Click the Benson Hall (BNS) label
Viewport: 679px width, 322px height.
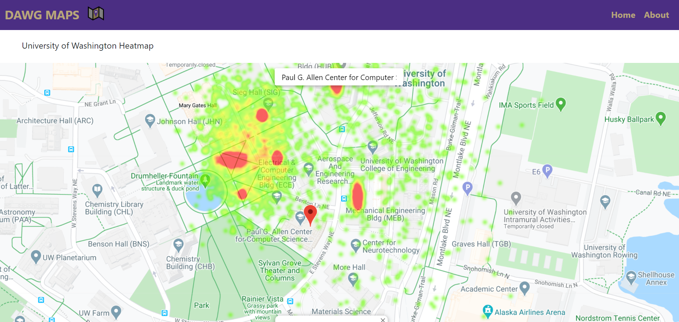119,244
